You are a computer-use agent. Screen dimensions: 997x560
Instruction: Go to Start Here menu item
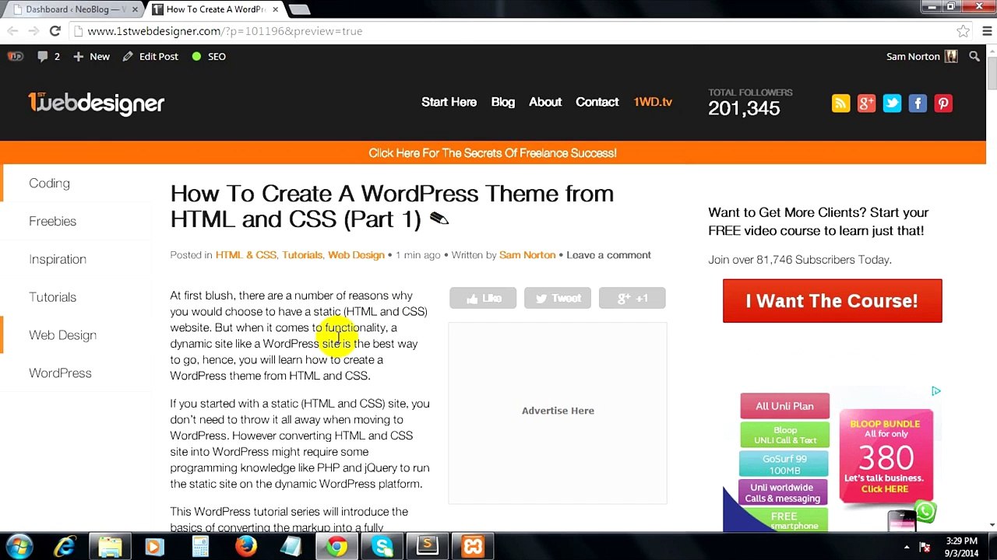[449, 102]
